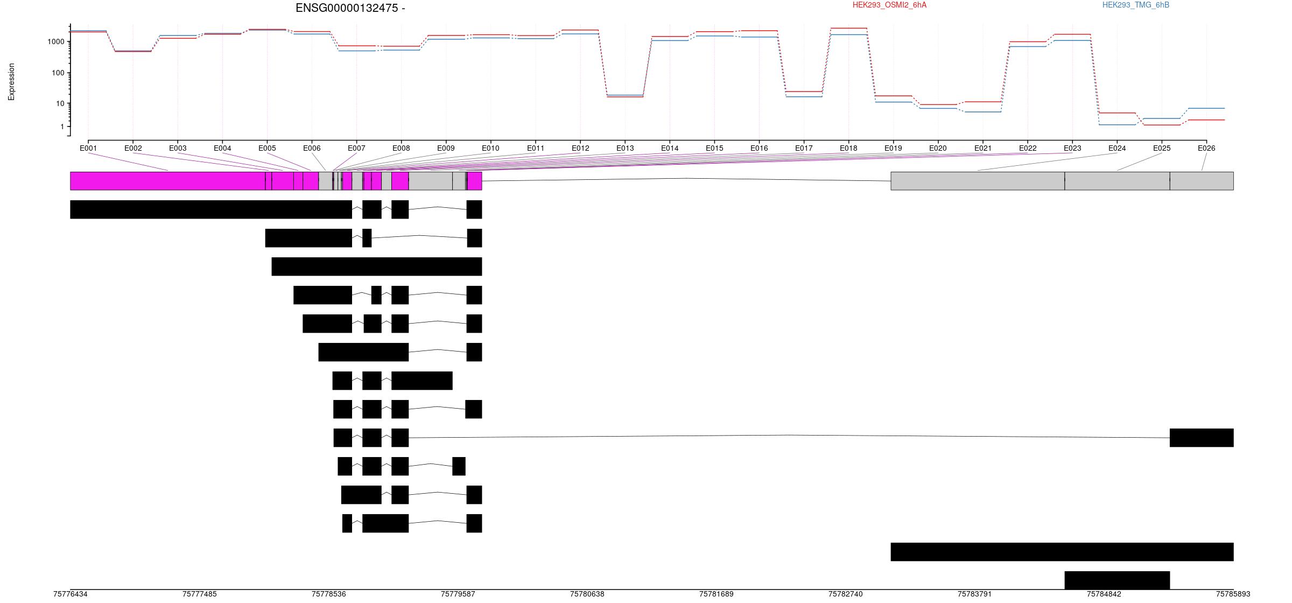Select exon bin label E023

pos(1072,148)
